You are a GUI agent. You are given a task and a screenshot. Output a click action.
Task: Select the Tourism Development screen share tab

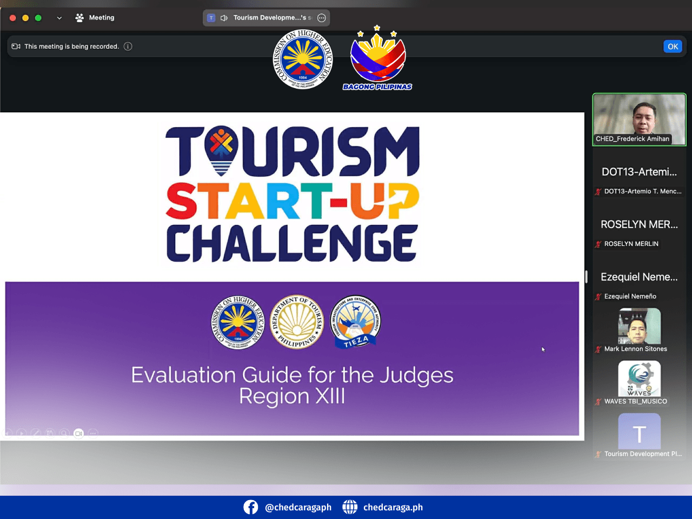tap(266, 18)
